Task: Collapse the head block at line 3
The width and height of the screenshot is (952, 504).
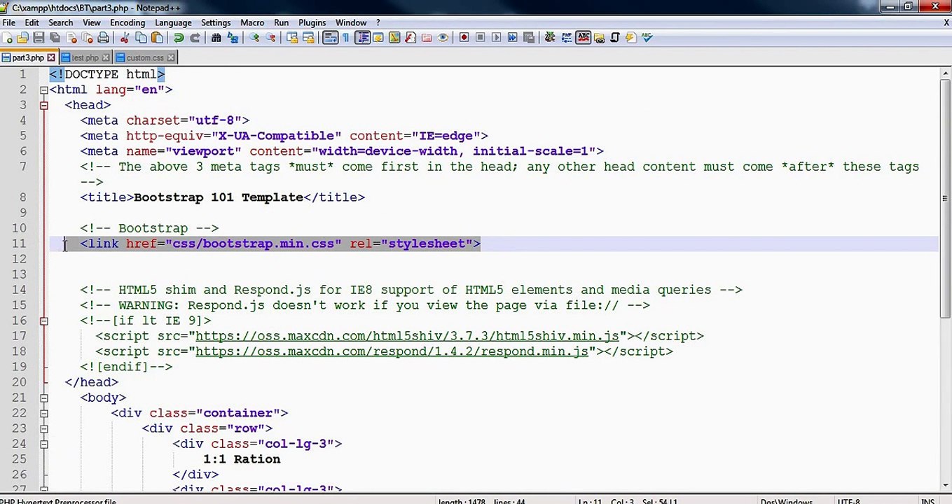Action: [43, 105]
